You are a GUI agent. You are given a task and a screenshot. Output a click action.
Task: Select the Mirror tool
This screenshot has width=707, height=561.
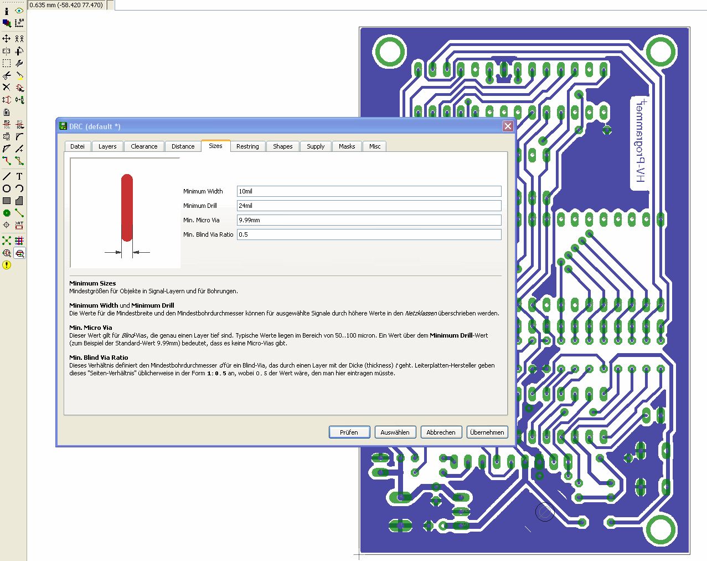point(7,51)
